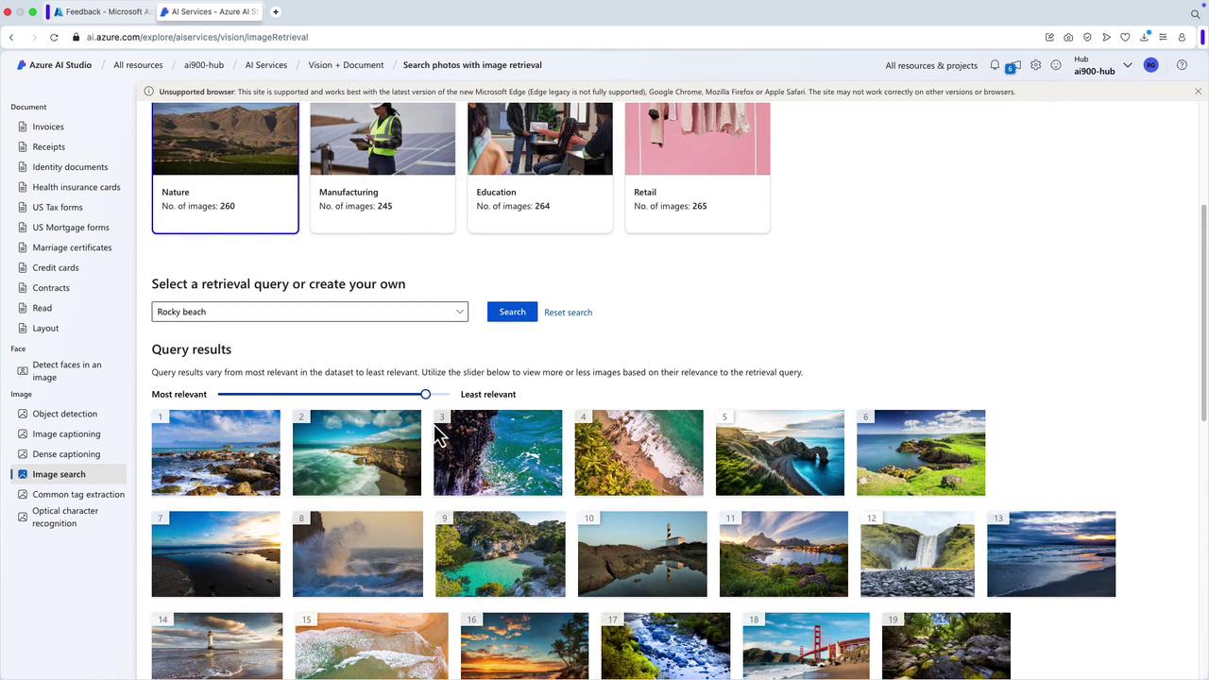Select Identity documents in the sidebar

70,167
